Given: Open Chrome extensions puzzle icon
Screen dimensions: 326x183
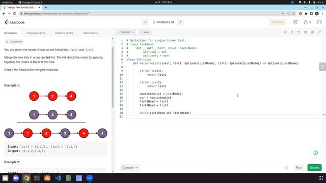Looking at the screenshot, I should tap(306, 14).
